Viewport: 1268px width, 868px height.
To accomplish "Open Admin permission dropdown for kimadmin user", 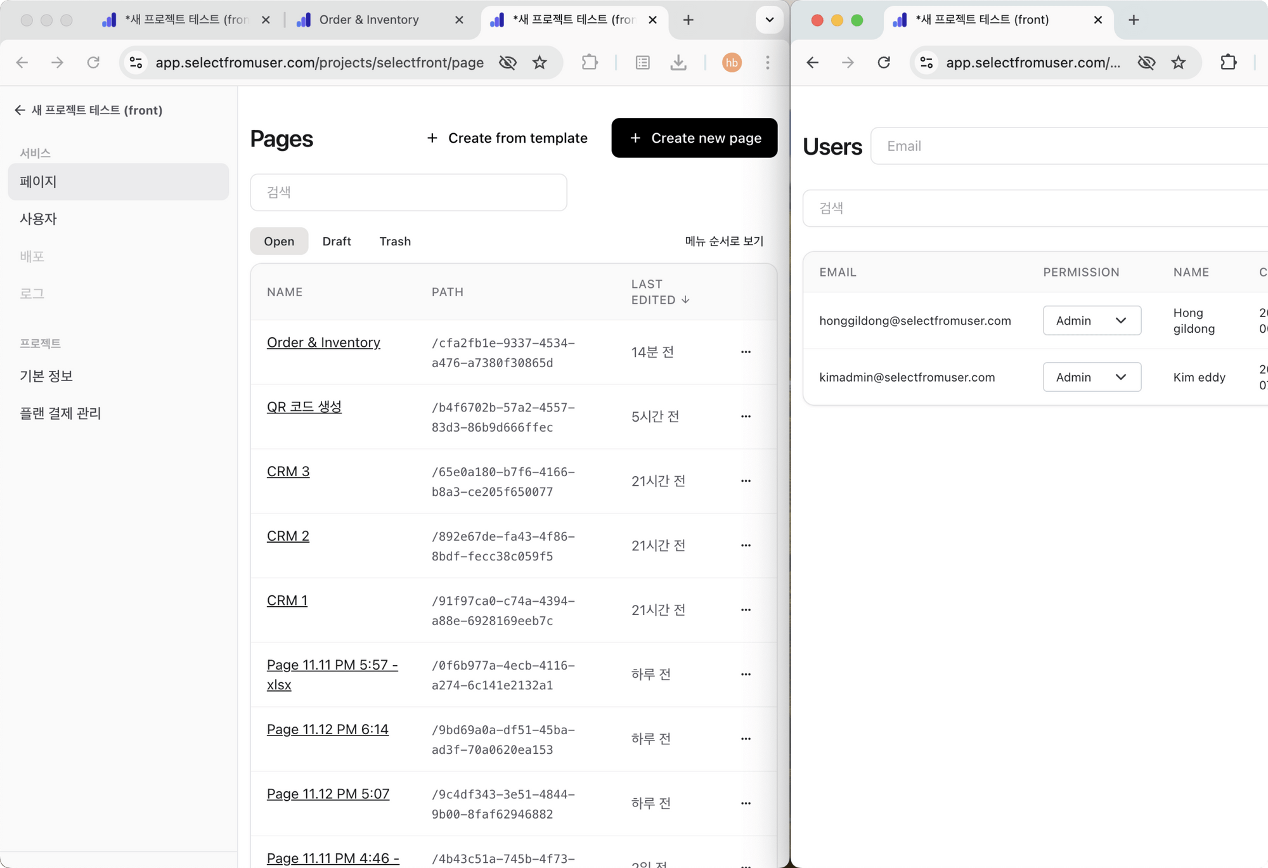I will point(1092,377).
